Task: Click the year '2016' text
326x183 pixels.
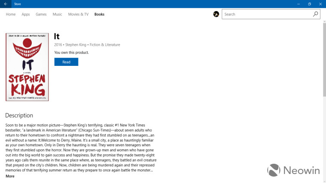Action: pyautogui.click(x=58, y=45)
